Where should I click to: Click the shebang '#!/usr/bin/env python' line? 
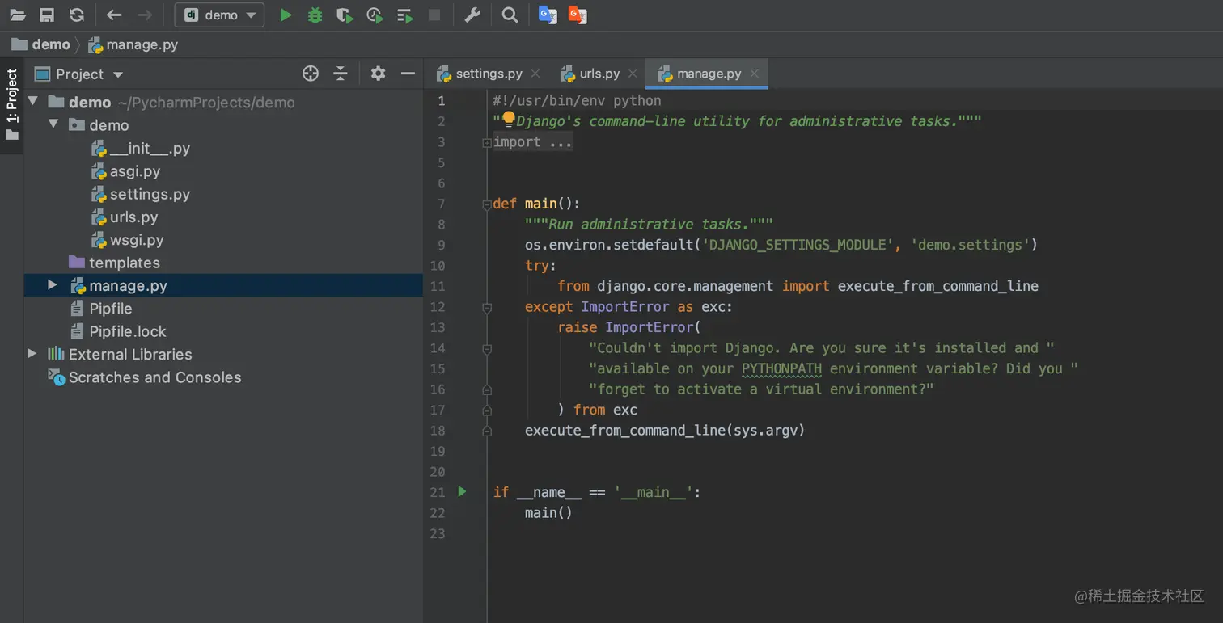point(577,101)
